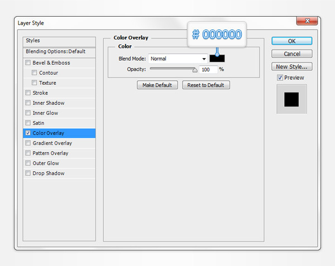Image resolution: width=335 pixels, height=266 pixels.
Task: Click the black preview thumbnail
Action: click(x=291, y=100)
